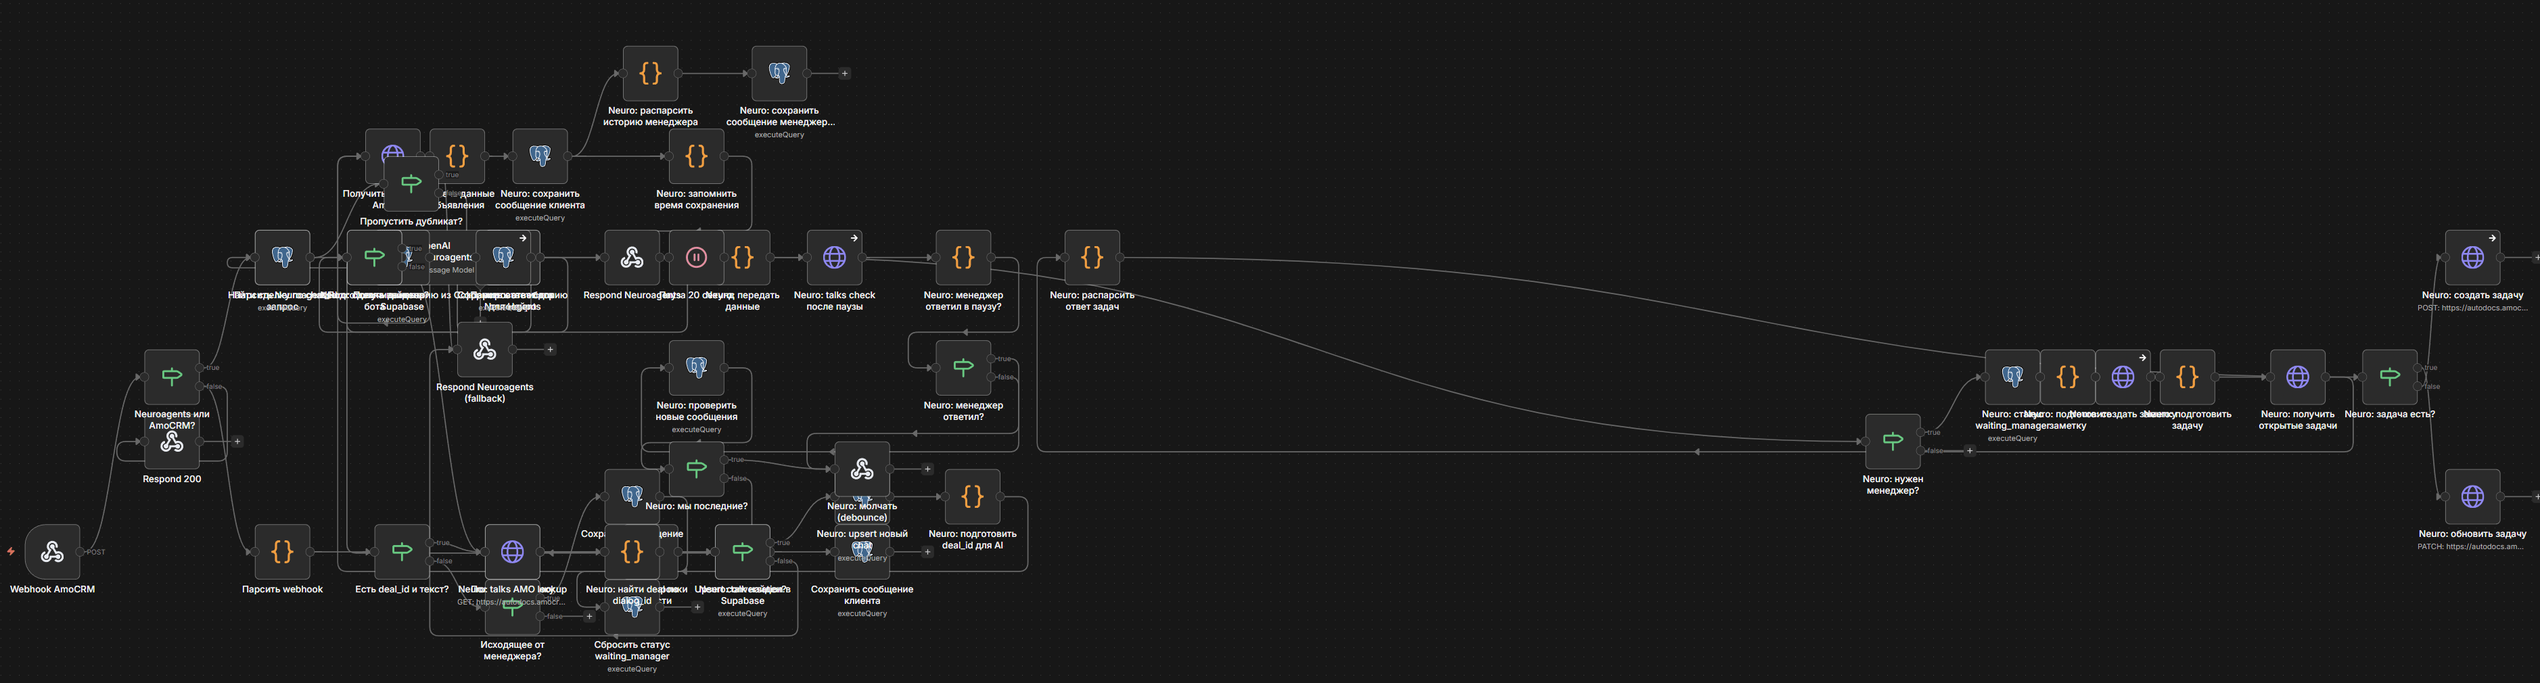Open 'Сбросить статус waiting_manager' Postgres node
Screen dimensions: 2540x683
(x=632, y=607)
